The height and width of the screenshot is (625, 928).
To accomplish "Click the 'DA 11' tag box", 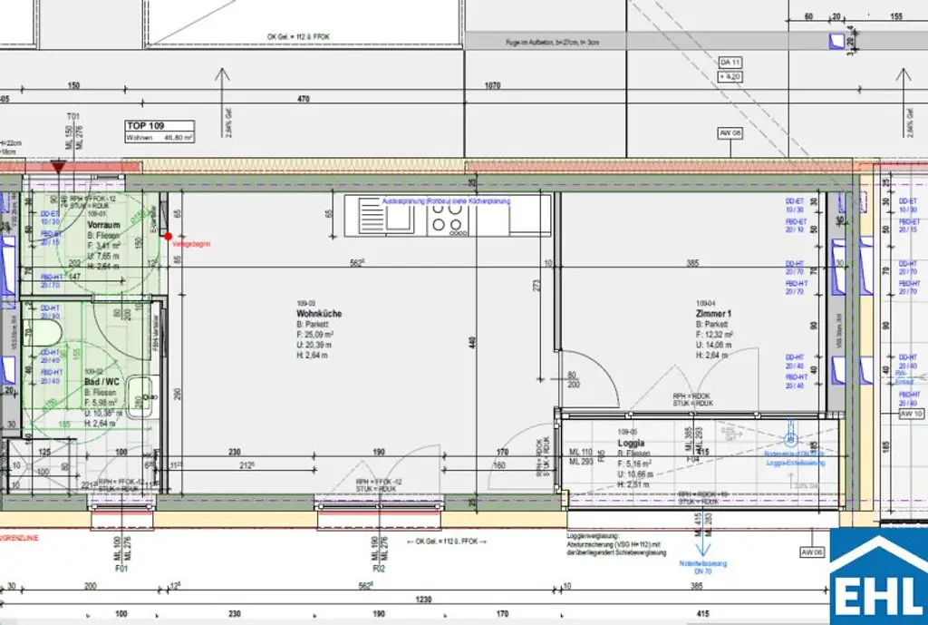I will (x=730, y=63).
